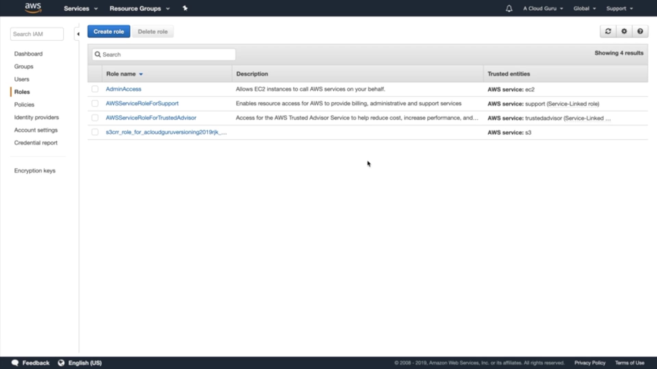Click the pin shortcuts icon in top bar
The height and width of the screenshot is (369, 657).
185,8
